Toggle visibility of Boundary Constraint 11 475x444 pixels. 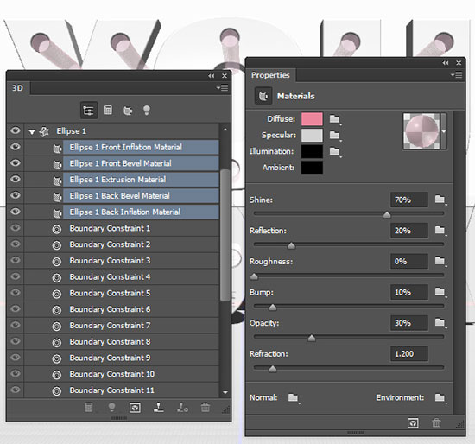(x=16, y=390)
